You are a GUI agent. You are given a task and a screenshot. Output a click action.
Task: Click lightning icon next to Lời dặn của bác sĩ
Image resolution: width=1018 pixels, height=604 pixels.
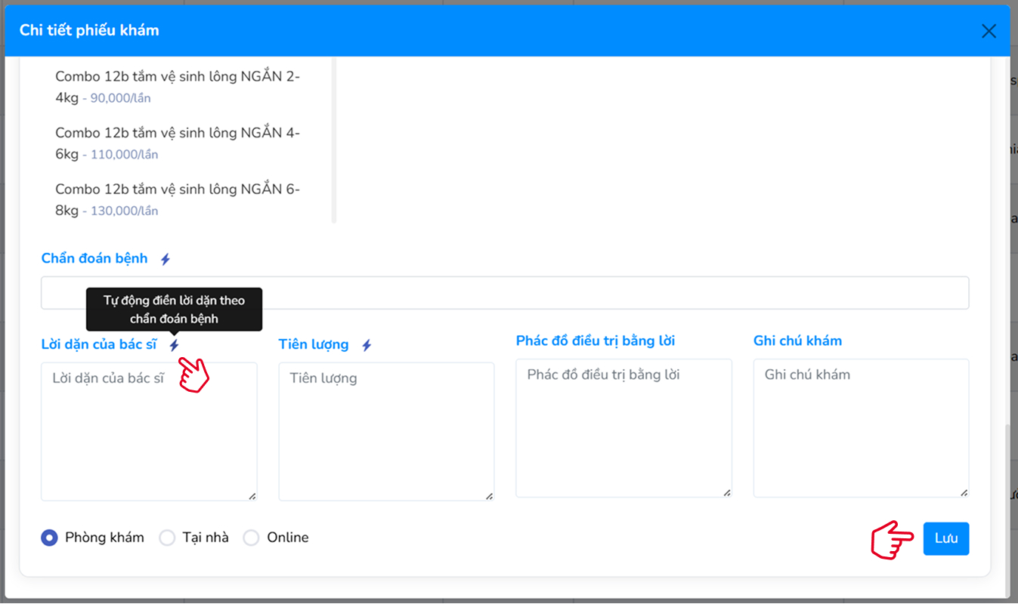175,345
